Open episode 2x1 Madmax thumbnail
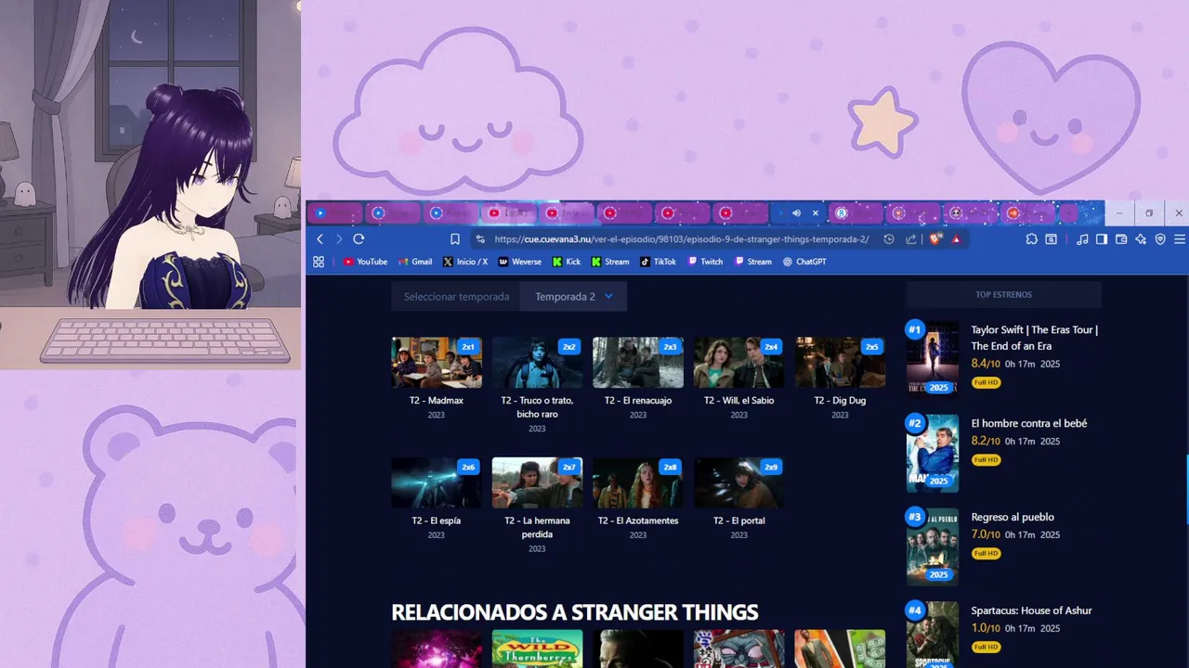The width and height of the screenshot is (1189, 668). tap(437, 362)
